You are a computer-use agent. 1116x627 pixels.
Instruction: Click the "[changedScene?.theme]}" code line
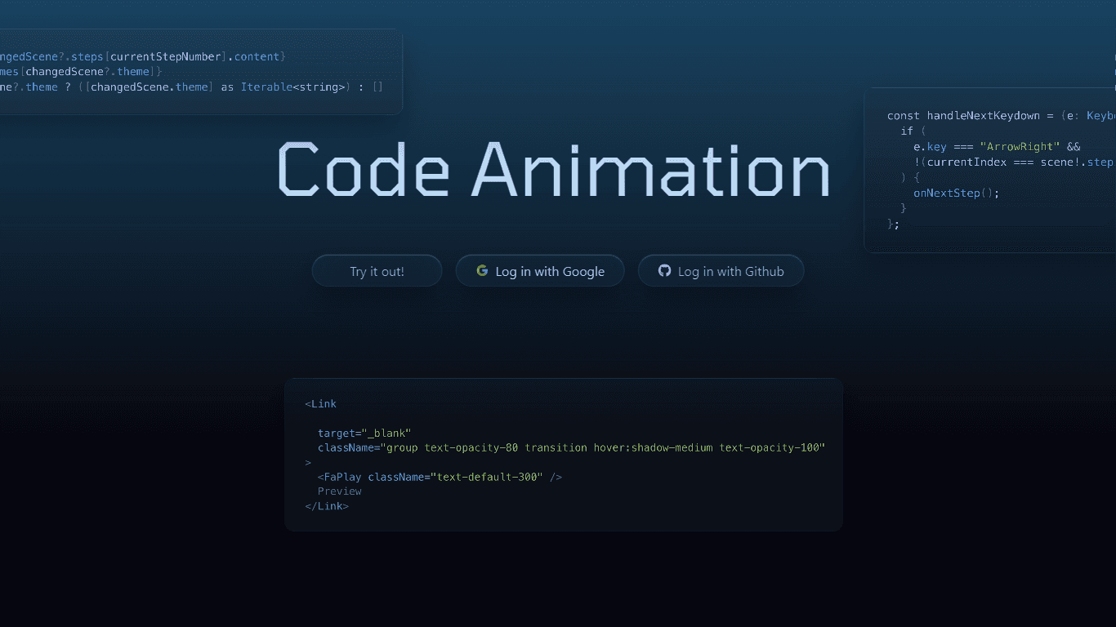pos(82,72)
